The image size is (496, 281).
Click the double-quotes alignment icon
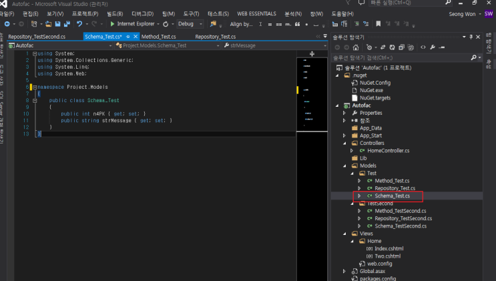point(297,25)
